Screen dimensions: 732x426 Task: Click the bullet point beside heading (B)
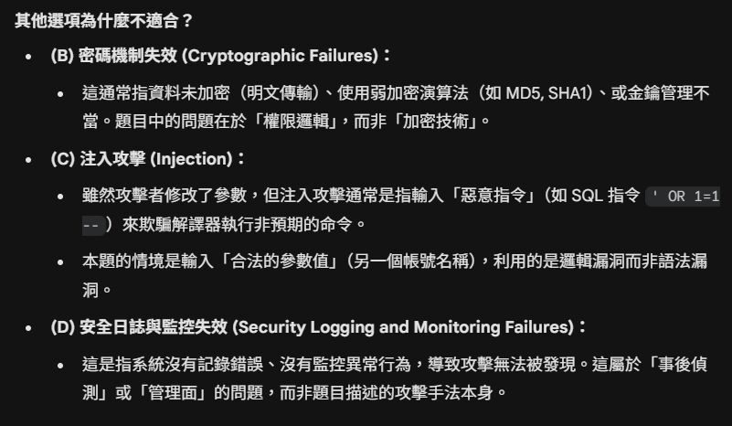[x=30, y=56]
